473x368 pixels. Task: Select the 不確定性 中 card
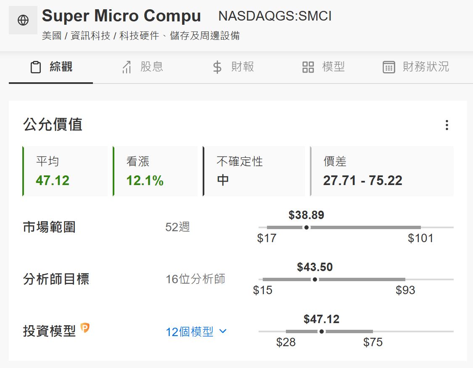254,171
